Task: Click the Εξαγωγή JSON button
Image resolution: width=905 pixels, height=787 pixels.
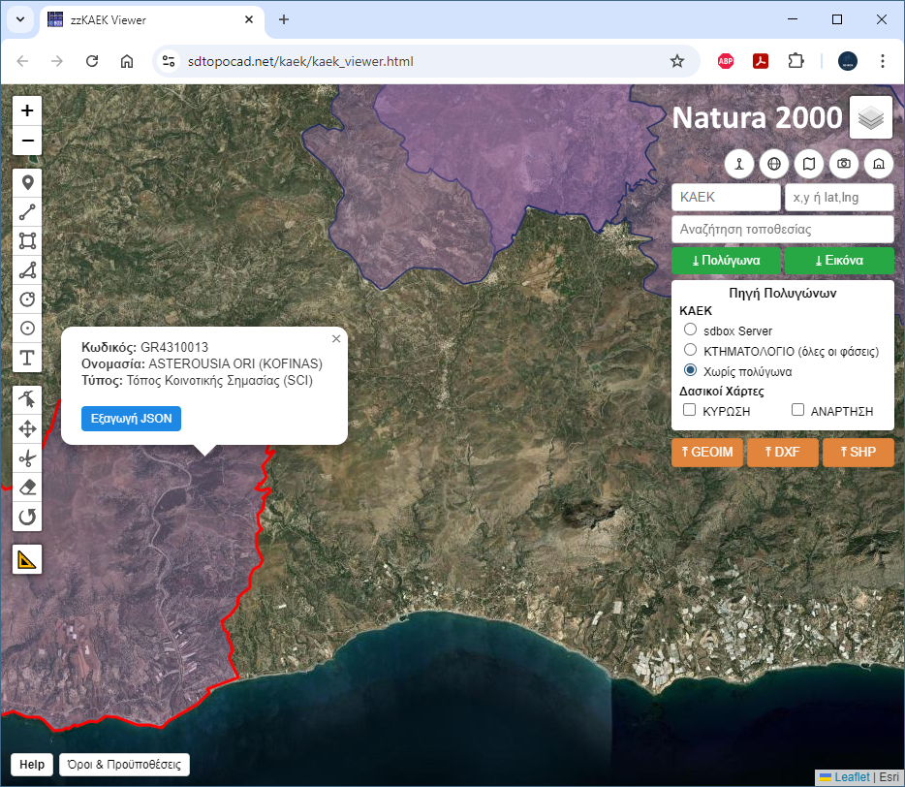Action: coord(131,418)
